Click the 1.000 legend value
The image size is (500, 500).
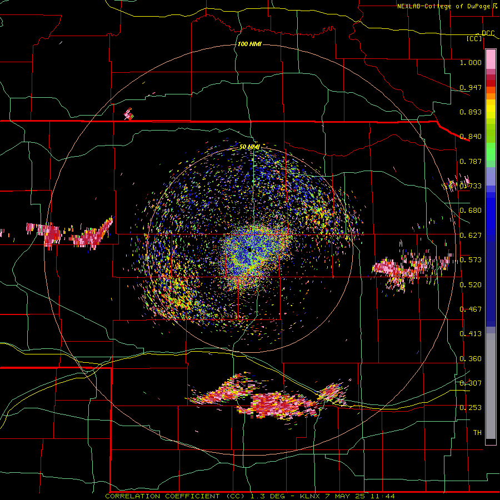pyautogui.click(x=471, y=62)
